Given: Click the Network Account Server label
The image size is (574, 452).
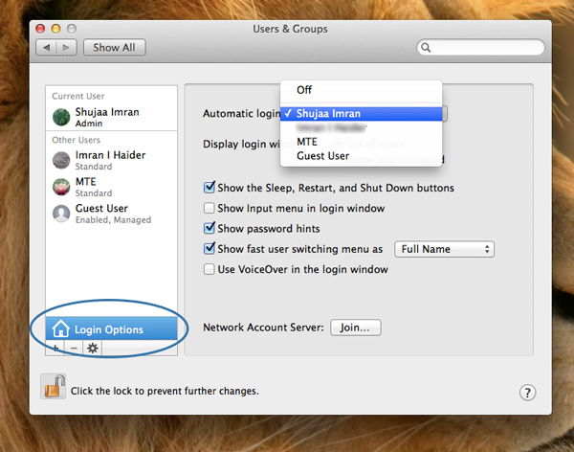Looking at the screenshot, I should [264, 327].
